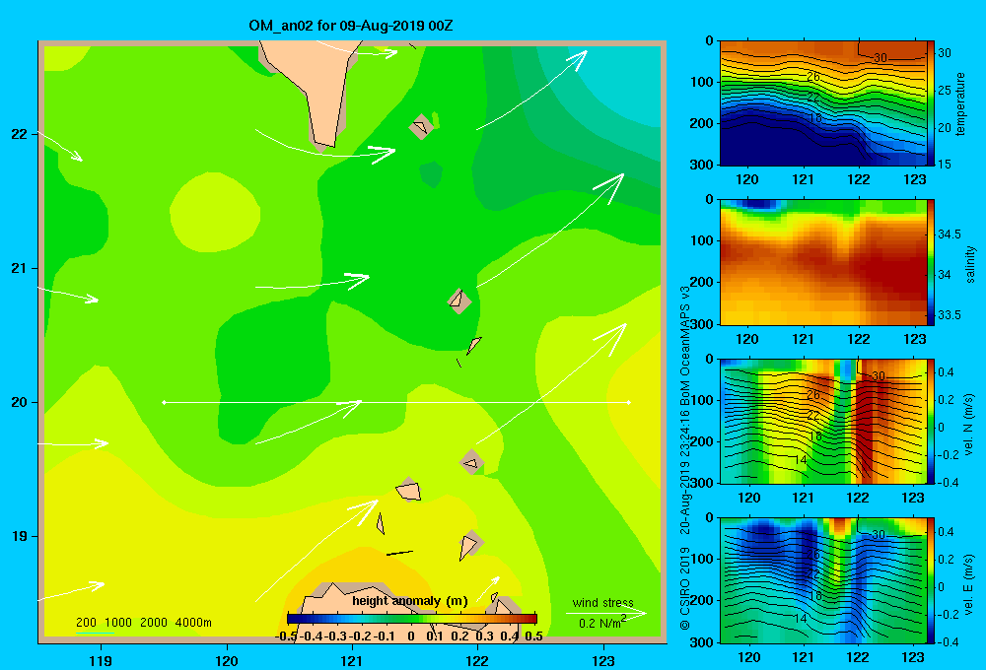Click the '18' isotherm label in temperature panel
Viewport: 986px width, 670px height.
pyautogui.click(x=815, y=118)
